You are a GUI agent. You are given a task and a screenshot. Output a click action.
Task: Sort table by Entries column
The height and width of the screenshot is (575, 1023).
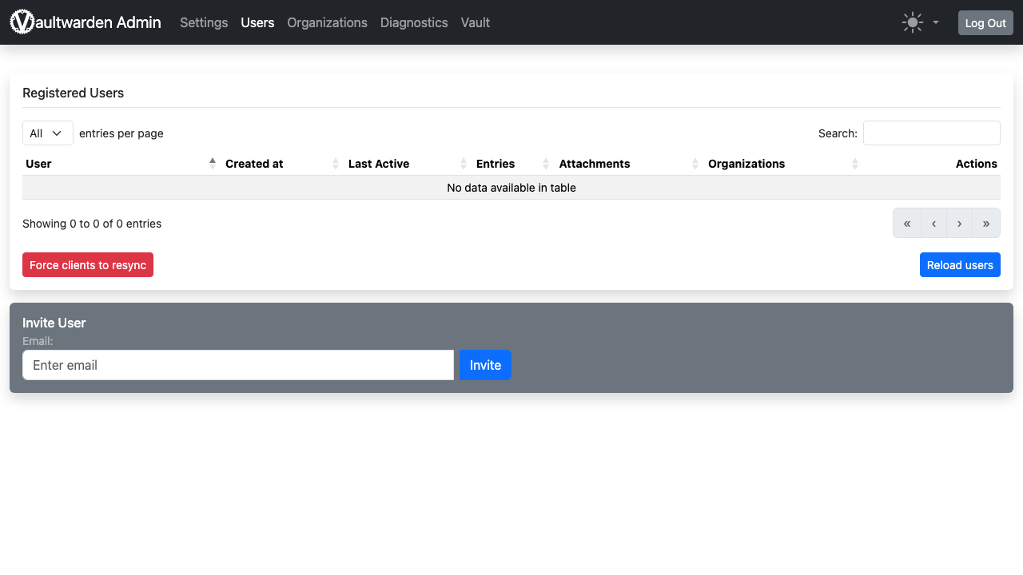point(513,164)
